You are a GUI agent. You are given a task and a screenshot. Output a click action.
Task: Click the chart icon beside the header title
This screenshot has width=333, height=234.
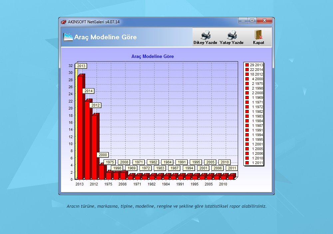[68, 37]
